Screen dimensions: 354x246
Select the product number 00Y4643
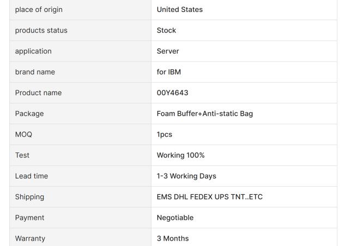172,93
